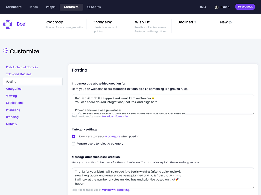This screenshot has width=261, height=195.
Task: Uncheck 'Allow users to select a category'
Action: click(73, 136)
